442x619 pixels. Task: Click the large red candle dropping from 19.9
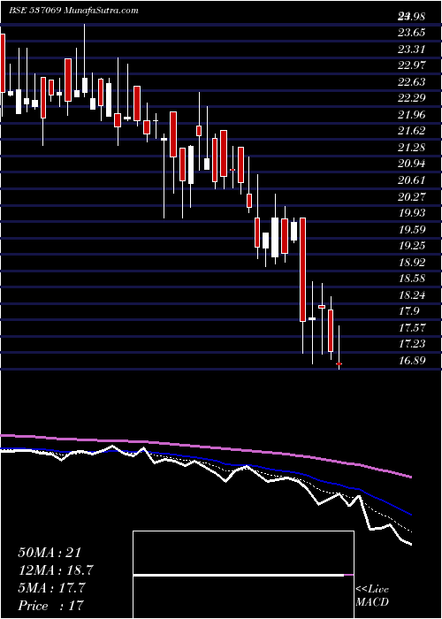pyautogui.click(x=302, y=270)
